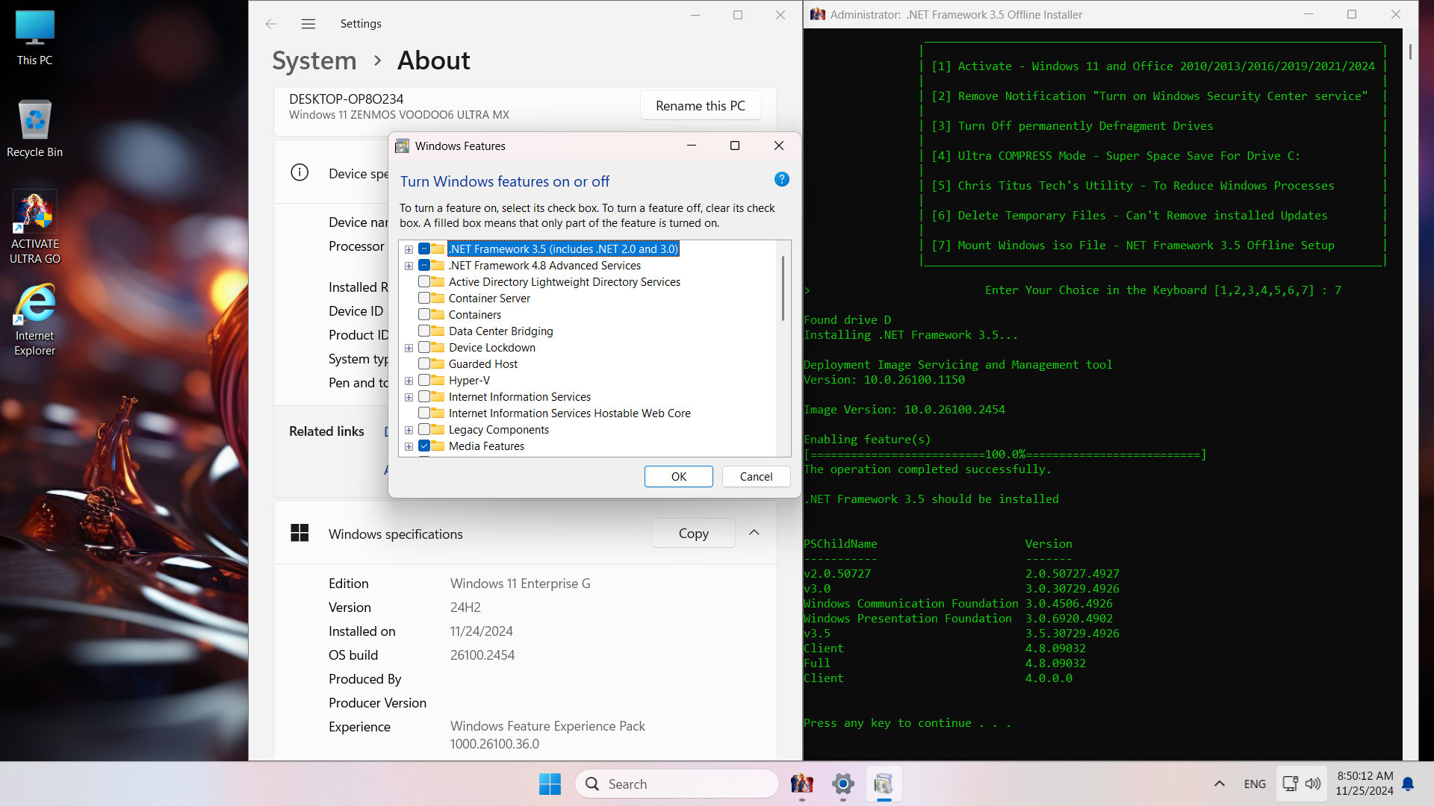Enable Guarded Host checkbox
1434x806 pixels.
[x=424, y=364]
